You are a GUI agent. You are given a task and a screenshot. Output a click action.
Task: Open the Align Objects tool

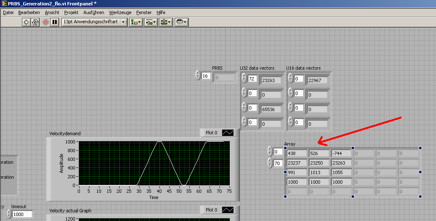pyautogui.click(x=136, y=22)
